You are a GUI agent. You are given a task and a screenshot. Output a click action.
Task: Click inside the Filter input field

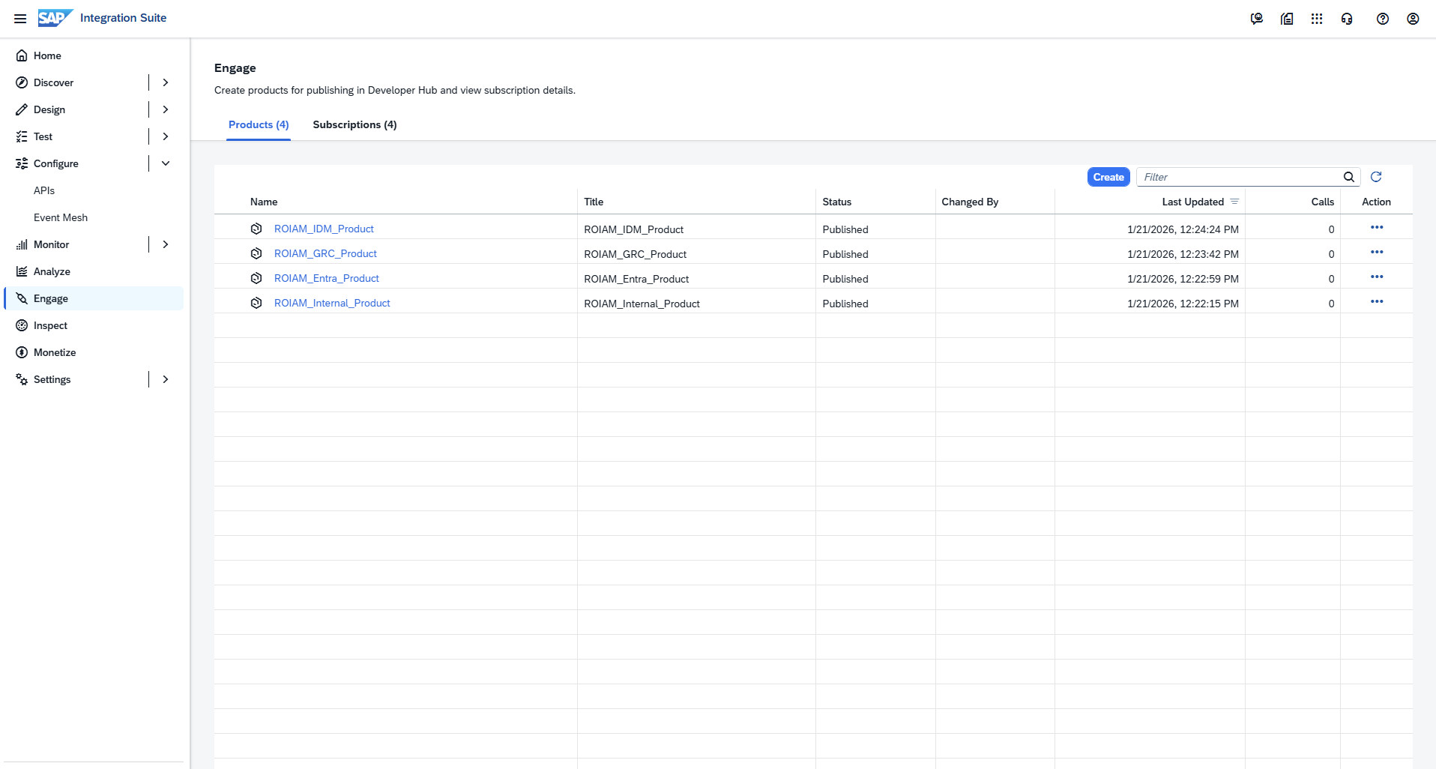tap(1237, 177)
